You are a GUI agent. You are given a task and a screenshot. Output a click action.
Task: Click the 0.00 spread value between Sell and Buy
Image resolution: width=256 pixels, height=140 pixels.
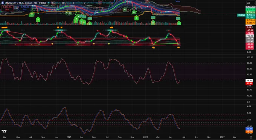pyautogui.click(x=16, y=8)
